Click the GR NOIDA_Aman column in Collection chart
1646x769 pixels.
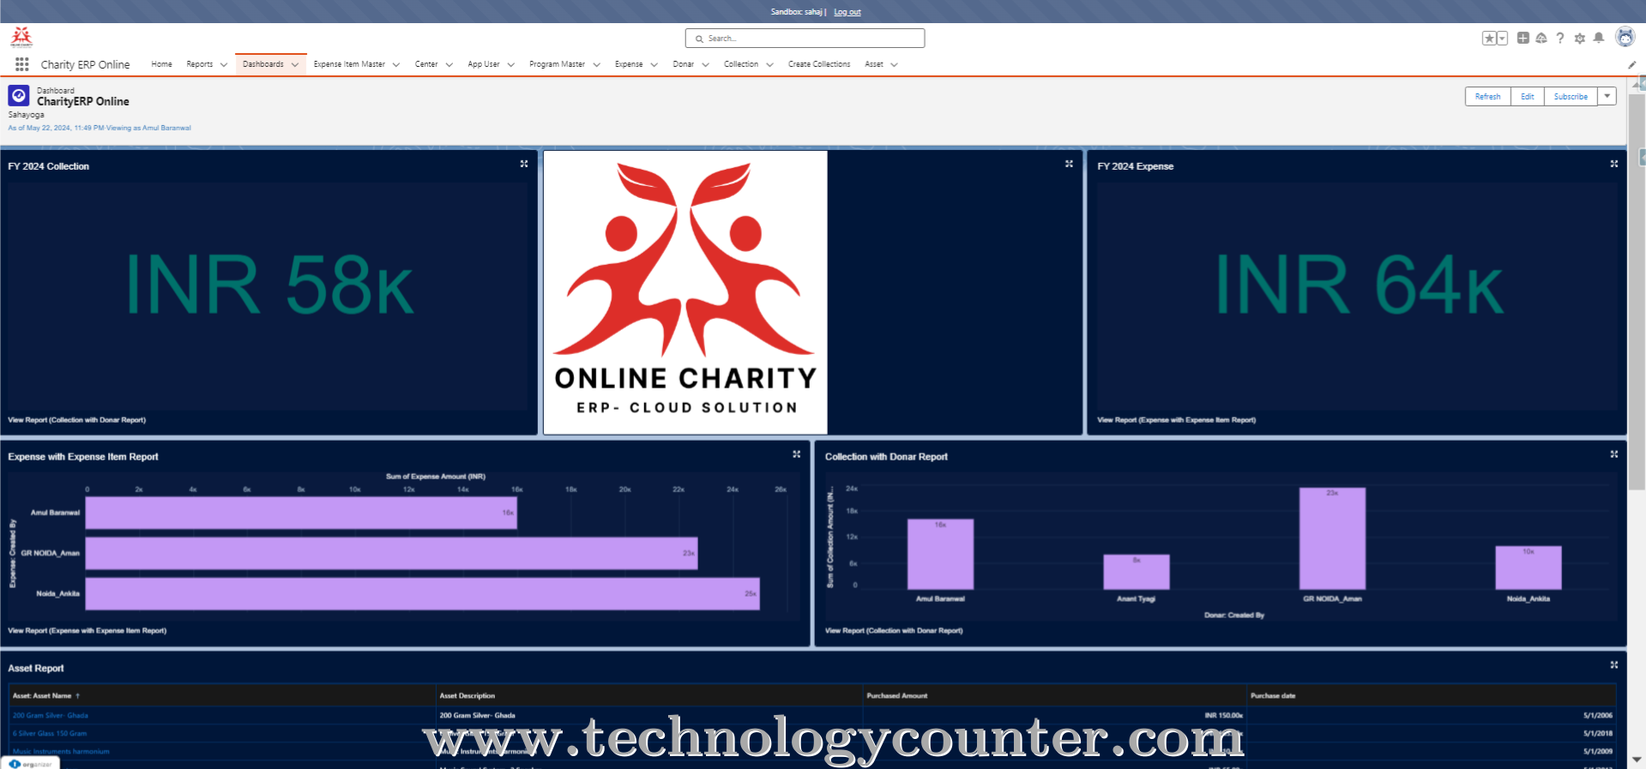click(1332, 538)
